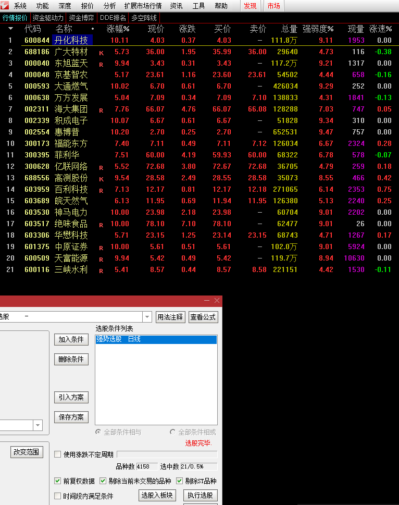This screenshot has width=399, height=505.
Task: Click the 加入条件 button
Action: 71,339
